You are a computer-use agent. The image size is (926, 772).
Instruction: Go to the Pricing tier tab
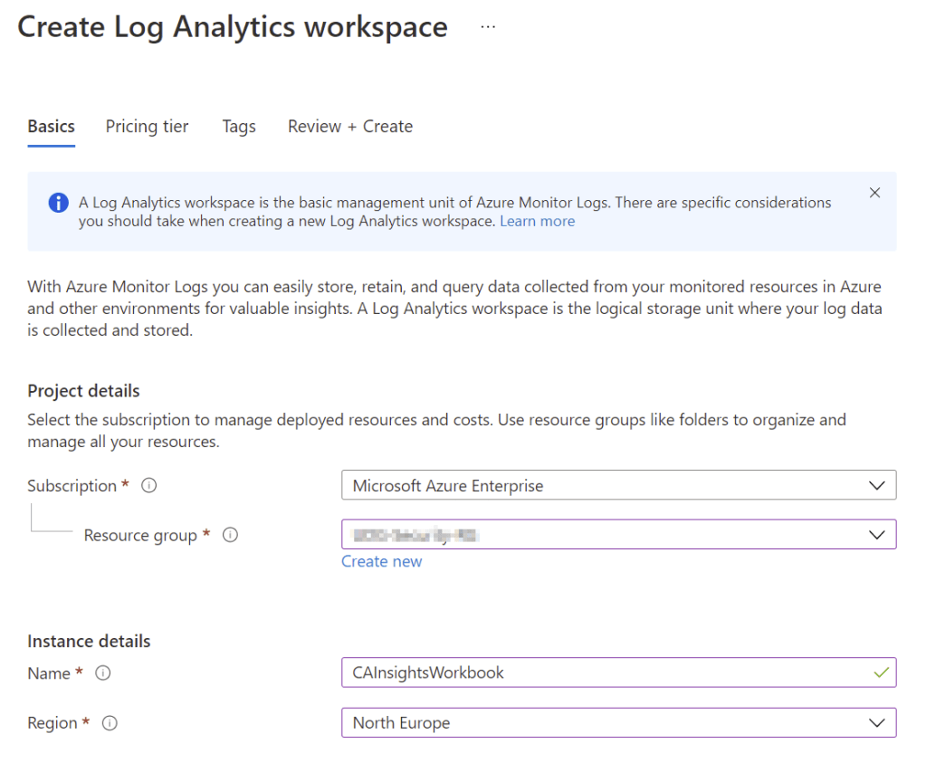point(147,127)
